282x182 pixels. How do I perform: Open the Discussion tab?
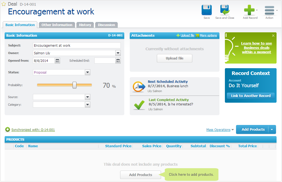click(x=107, y=25)
